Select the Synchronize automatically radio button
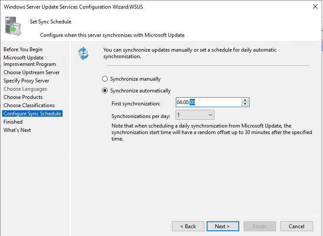This screenshot has height=236, width=323. pos(105,91)
